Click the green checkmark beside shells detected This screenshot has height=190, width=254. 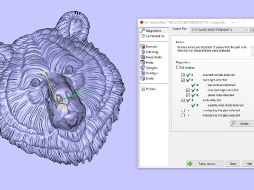pos(188,100)
